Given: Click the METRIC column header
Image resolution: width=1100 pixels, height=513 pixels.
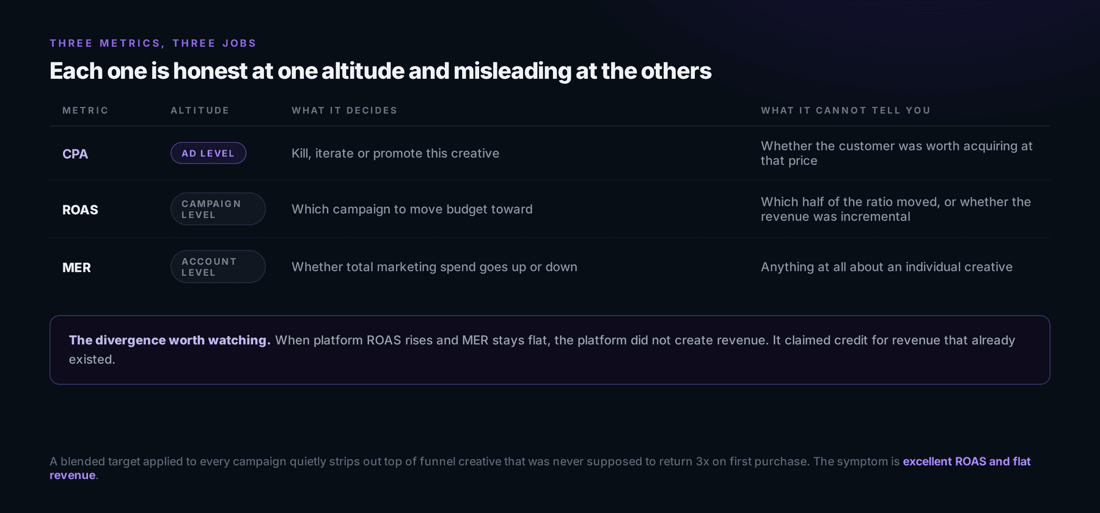Looking at the screenshot, I should [86, 111].
